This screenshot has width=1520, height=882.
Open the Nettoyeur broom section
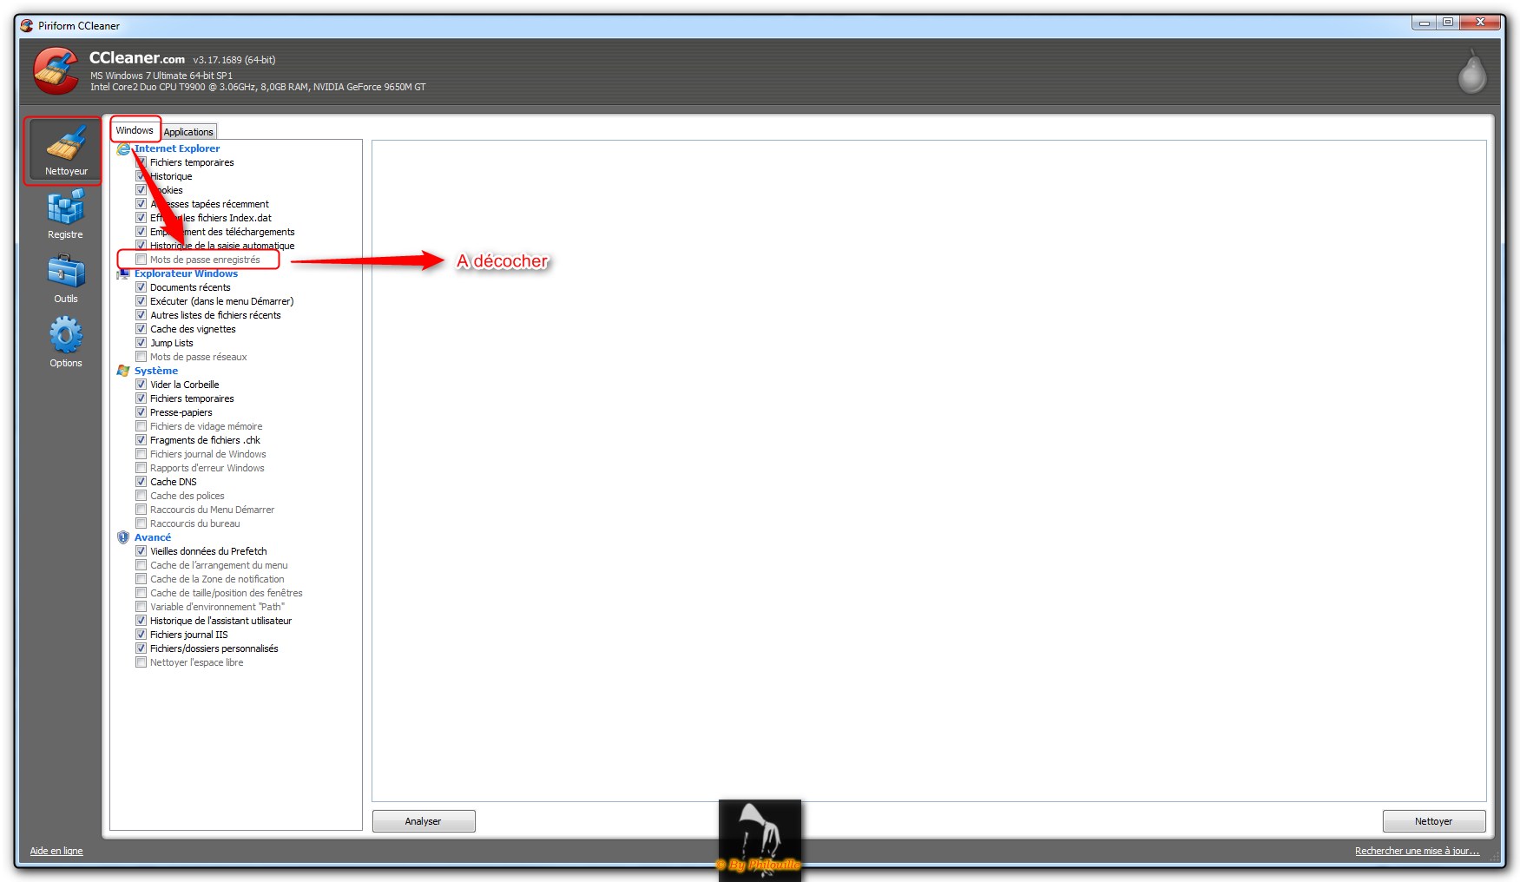(x=65, y=149)
